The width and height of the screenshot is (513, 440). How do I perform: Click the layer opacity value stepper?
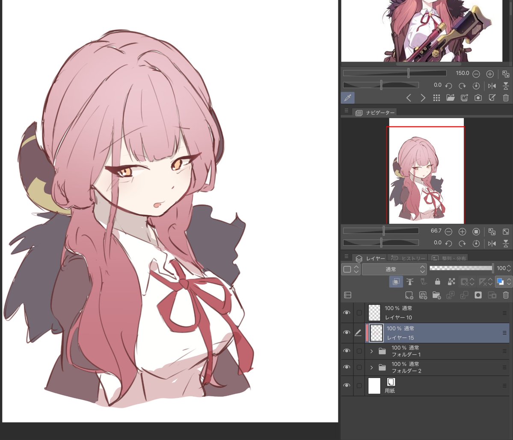pos(509,269)
